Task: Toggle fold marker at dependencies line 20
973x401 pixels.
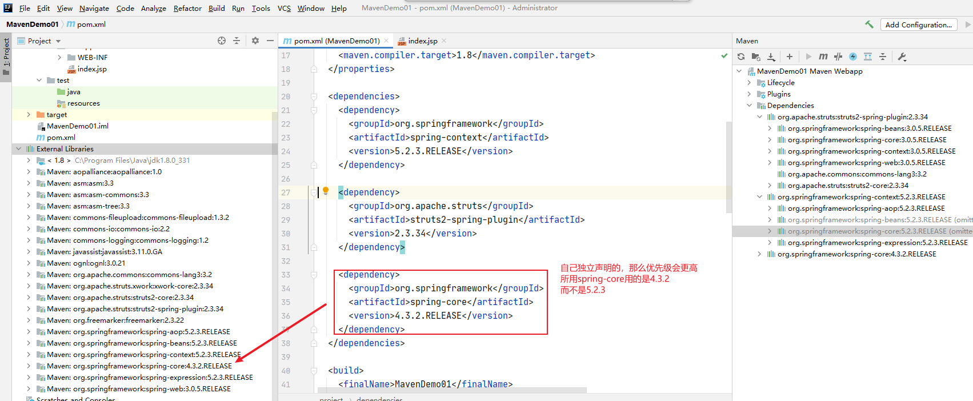Action: point(314,97)
